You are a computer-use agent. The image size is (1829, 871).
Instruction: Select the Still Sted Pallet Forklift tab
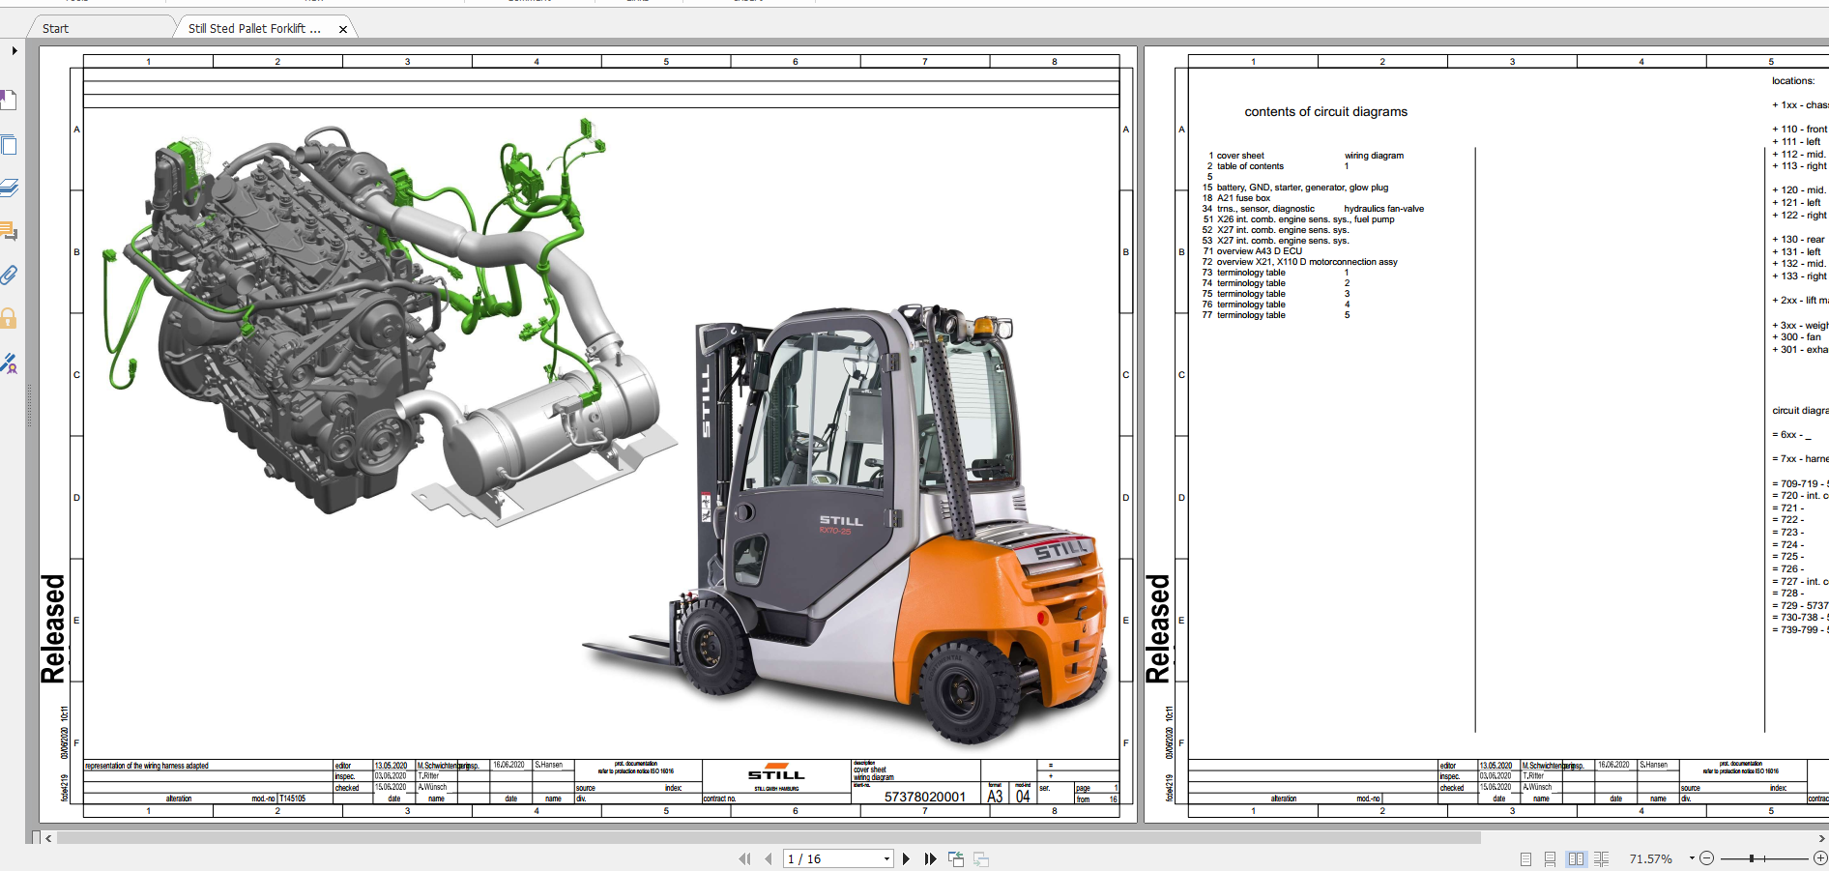tap(255, 28)
